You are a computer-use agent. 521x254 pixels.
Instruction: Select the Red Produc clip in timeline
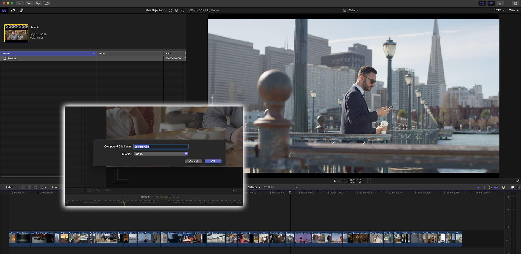coord(430,239)
